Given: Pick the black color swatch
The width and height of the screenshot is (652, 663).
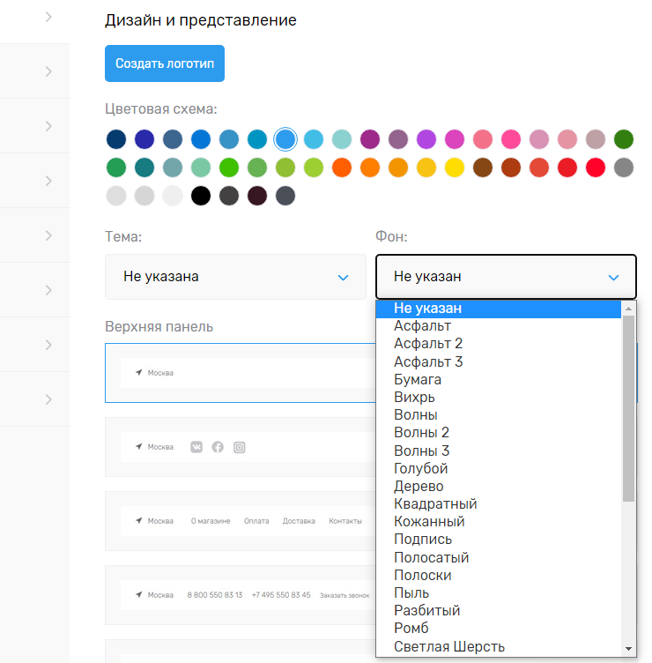Looking at the screenshot, I should 201,196.
